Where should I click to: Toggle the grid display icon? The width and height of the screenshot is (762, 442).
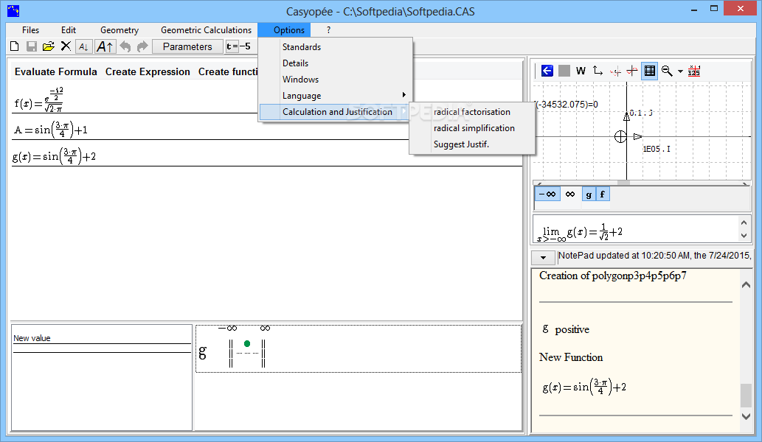649,71
